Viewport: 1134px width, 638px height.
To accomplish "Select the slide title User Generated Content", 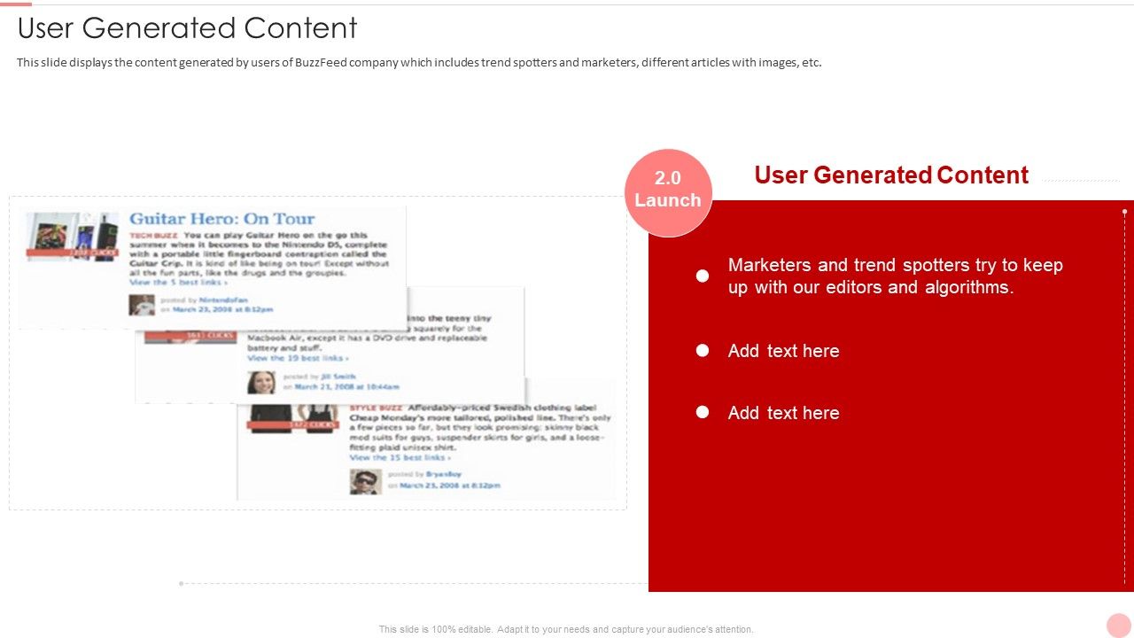I will [x=188, y=28].
